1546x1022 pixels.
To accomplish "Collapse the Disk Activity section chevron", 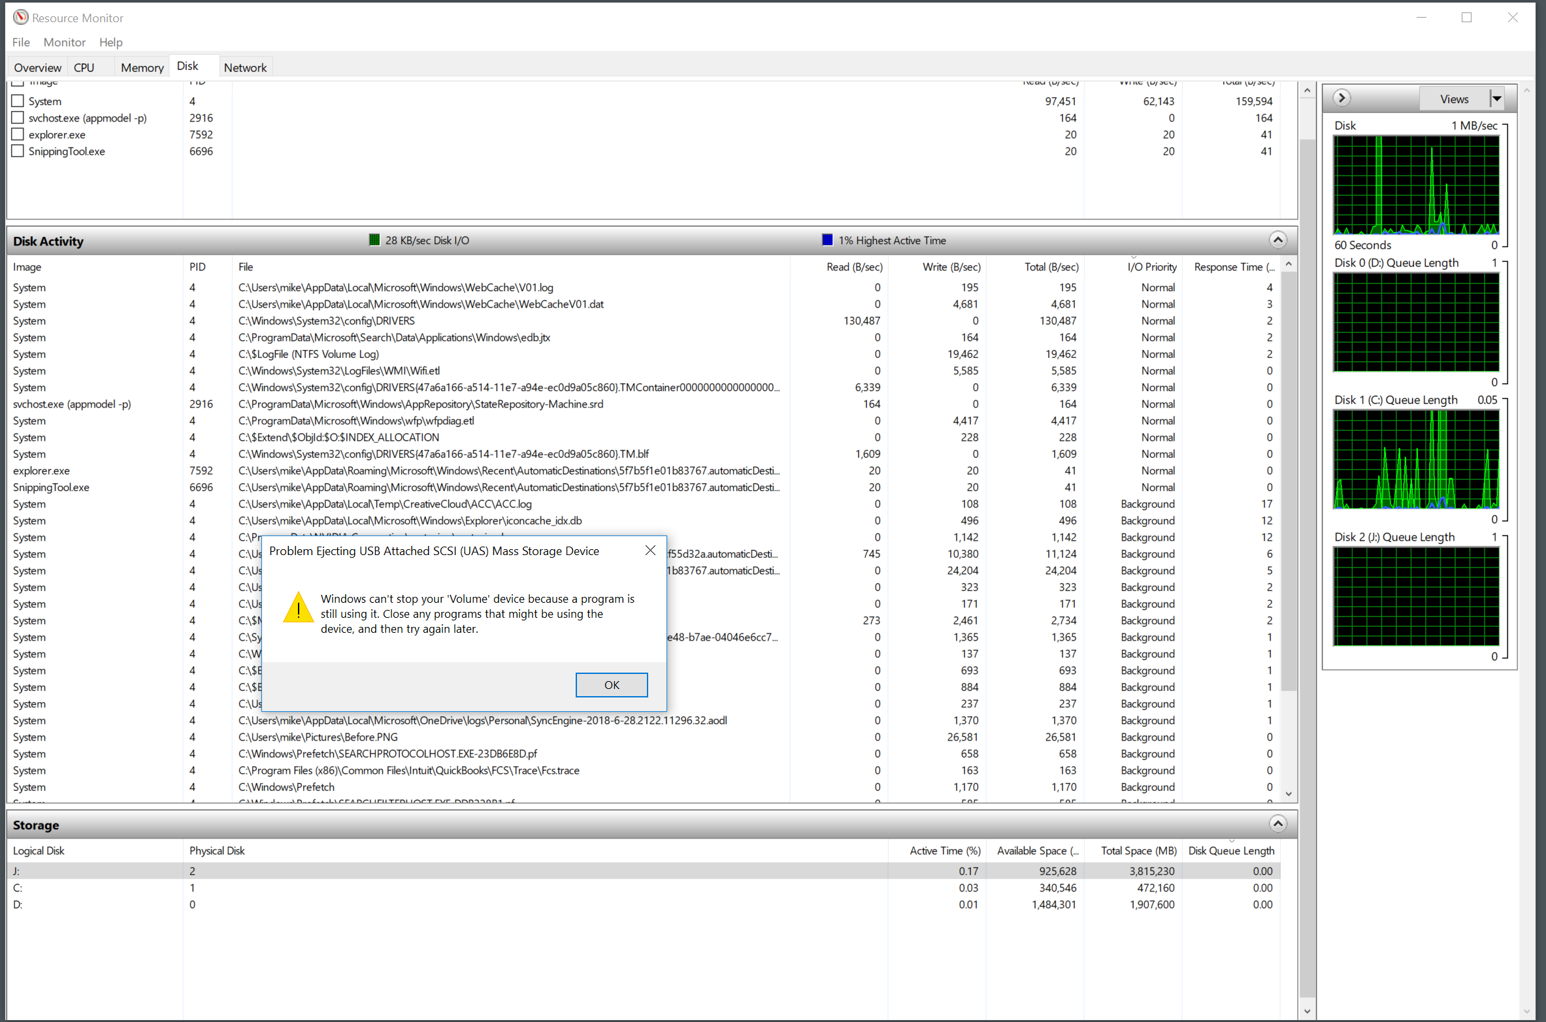I will pos(1277,240).
